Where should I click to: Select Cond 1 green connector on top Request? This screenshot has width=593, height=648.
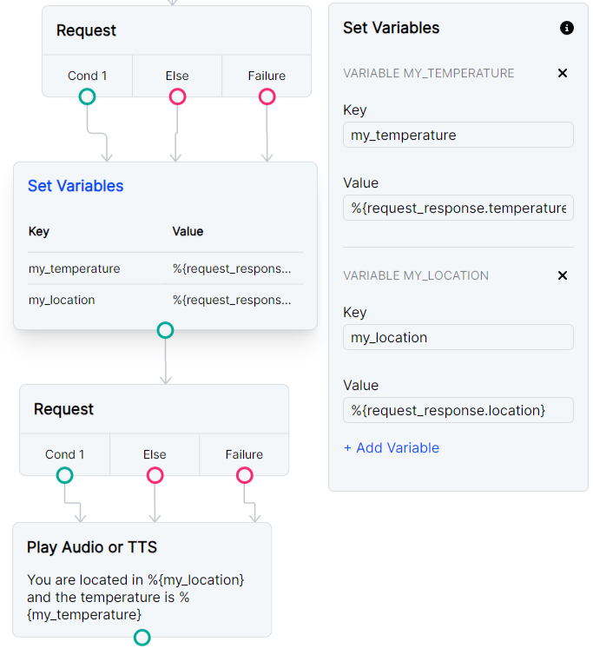[x=87, y=96]
